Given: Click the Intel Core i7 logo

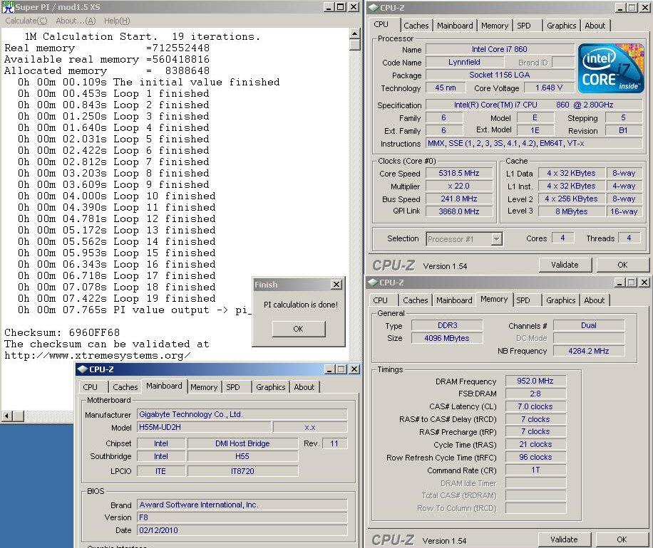Looking at the screenshot, I should pos(610,68).
